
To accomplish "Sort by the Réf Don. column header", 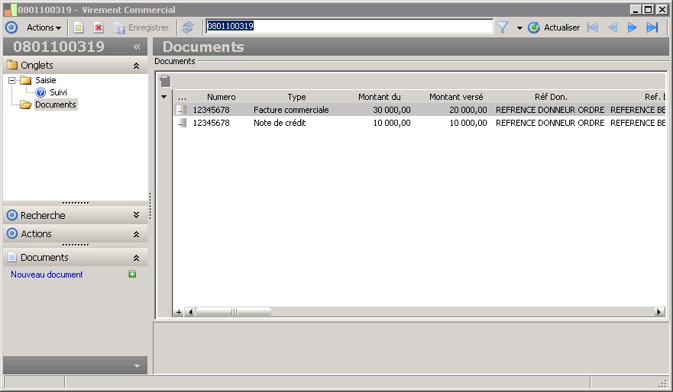I will [x=551, y=97].
